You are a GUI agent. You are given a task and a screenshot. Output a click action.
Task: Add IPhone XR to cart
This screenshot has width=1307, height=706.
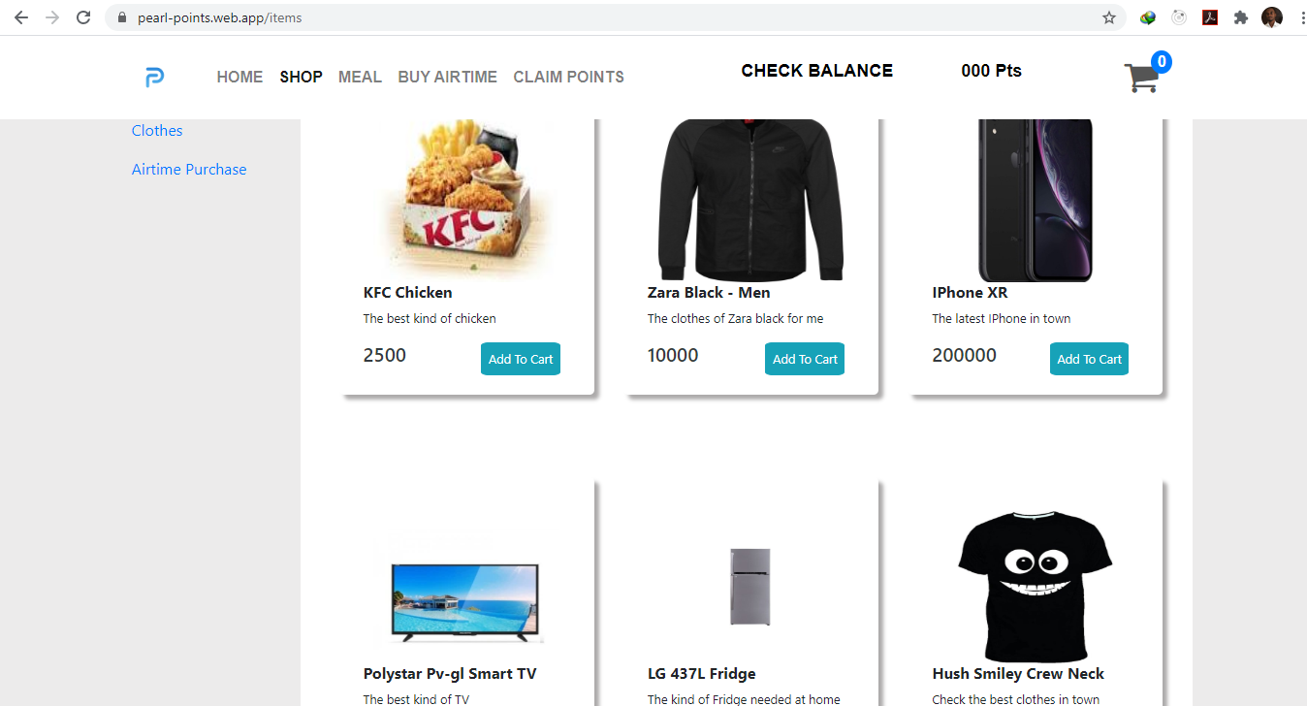point(1089,359)
